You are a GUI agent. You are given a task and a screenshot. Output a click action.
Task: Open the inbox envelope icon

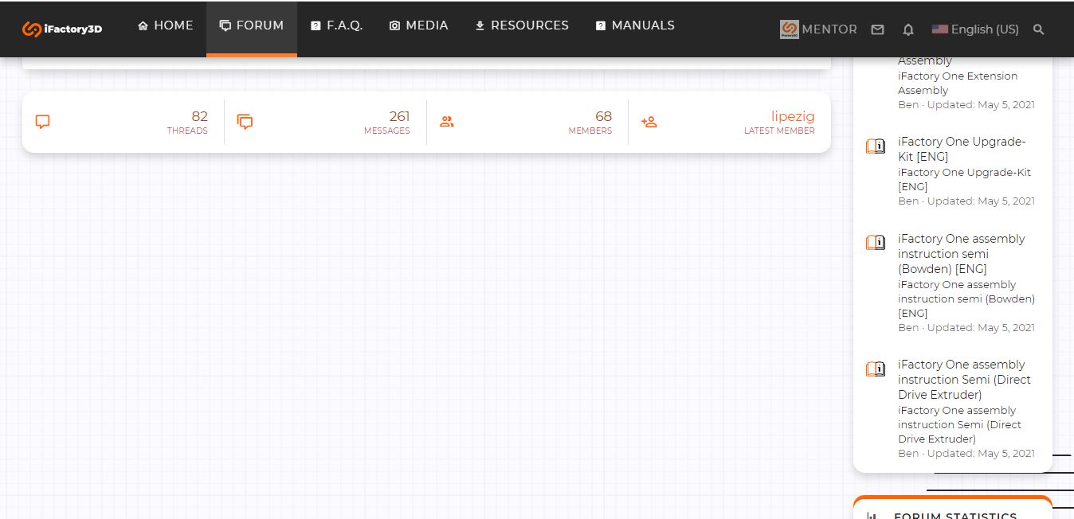click(x=877, y=29)
